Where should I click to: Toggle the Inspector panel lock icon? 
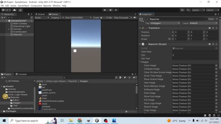pyautogui.click(x=215, y=14)
